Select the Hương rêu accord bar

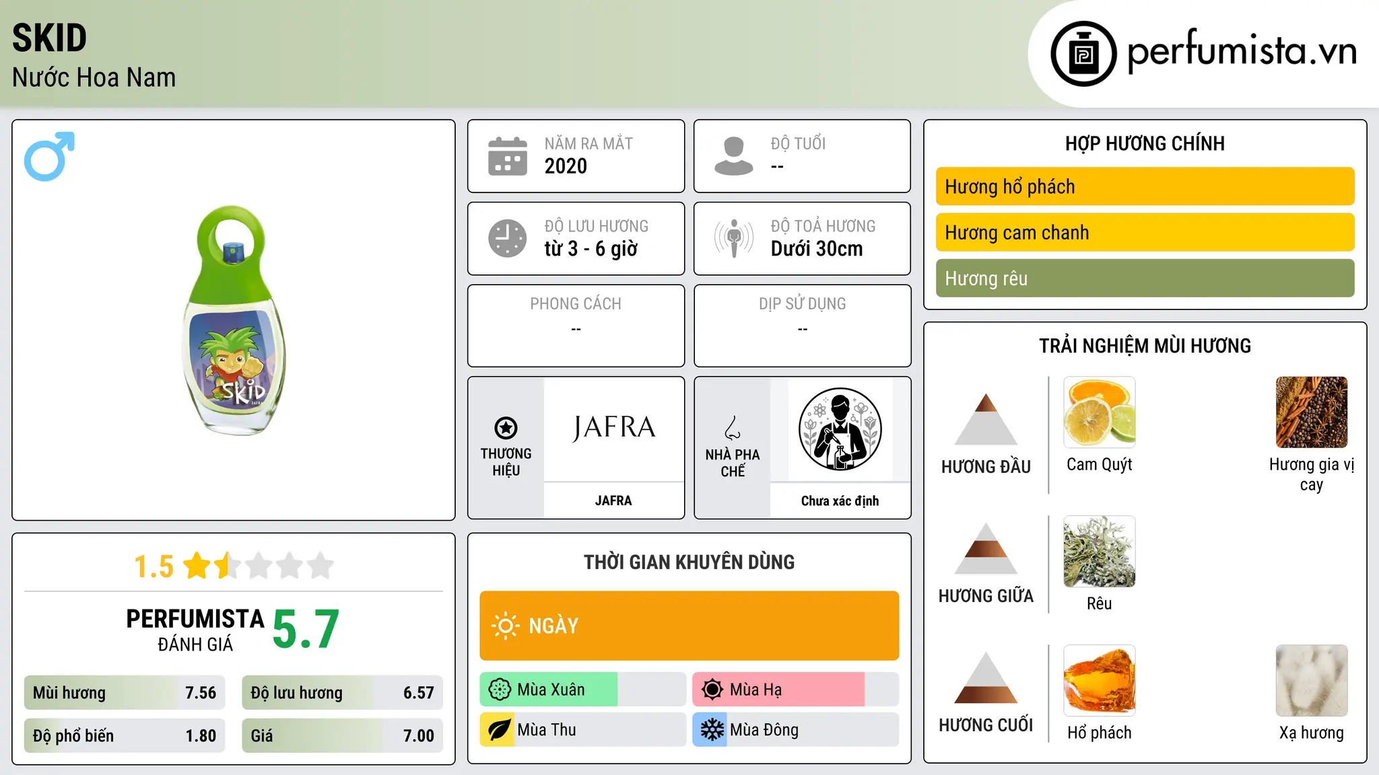pyautogui.click(x=1145, y=278)
